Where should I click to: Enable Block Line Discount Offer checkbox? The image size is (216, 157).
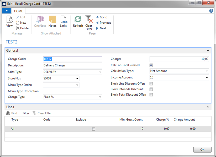[x=151, y=84]
